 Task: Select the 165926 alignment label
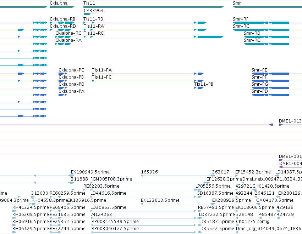click(149, 172)
